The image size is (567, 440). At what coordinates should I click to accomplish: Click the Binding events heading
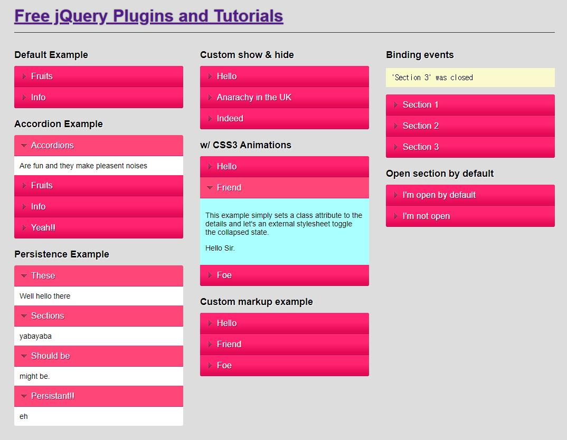[420, 55]
